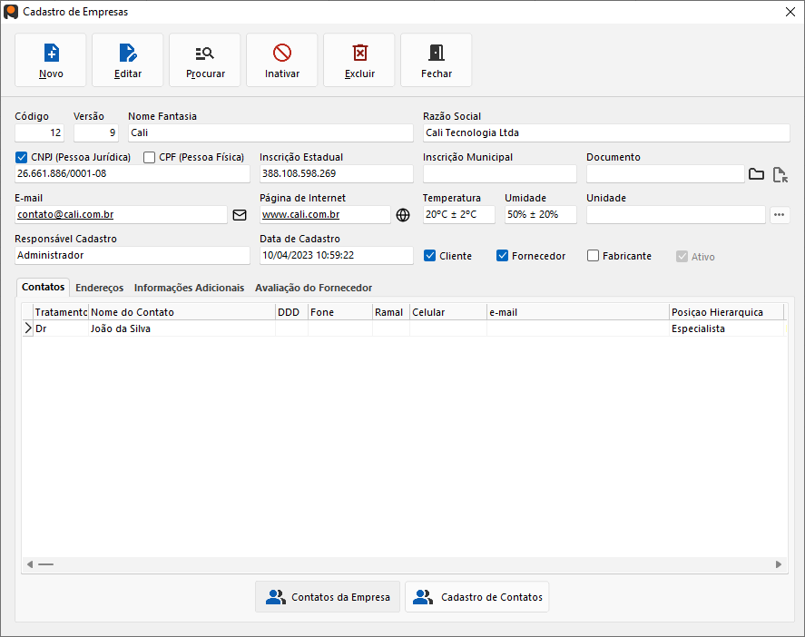This screenshot has height=637, width=805.
Task: Click the Inativar prohibition icon
Action: tap(282, 53)
